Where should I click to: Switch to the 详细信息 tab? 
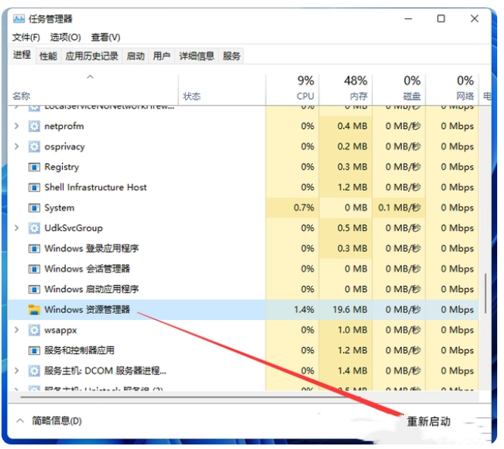196,56
